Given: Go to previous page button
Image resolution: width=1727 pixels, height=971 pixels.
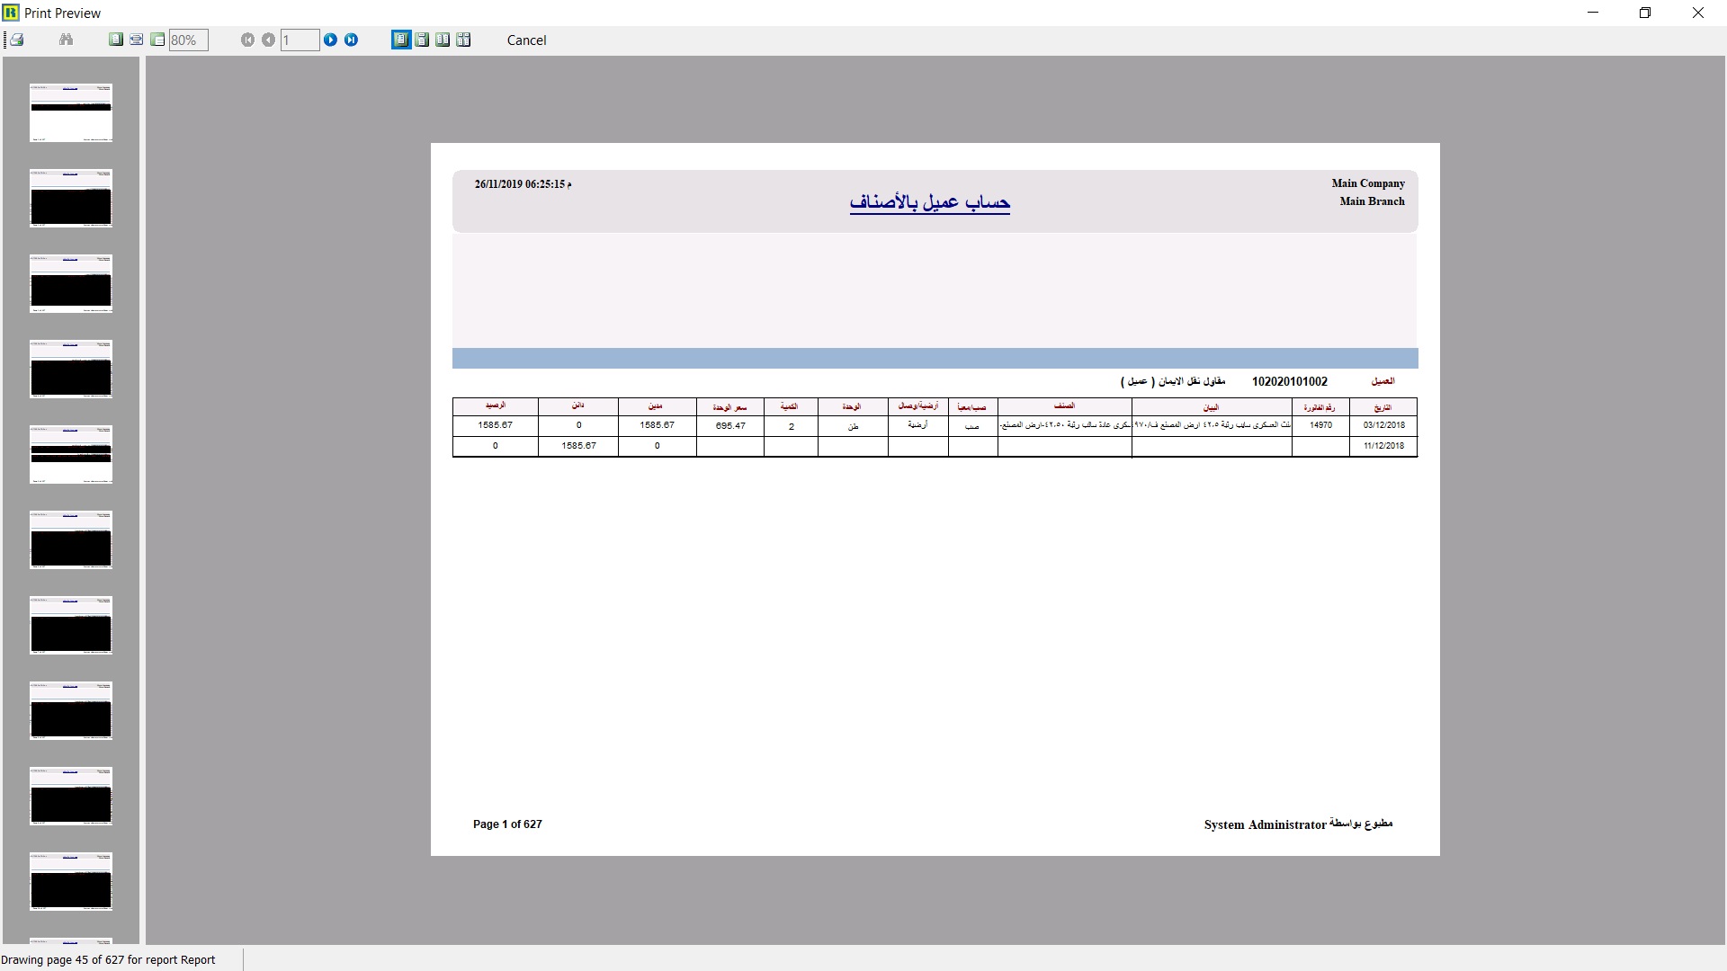Looking at the screenshot, I should click(x=268, y=40).
